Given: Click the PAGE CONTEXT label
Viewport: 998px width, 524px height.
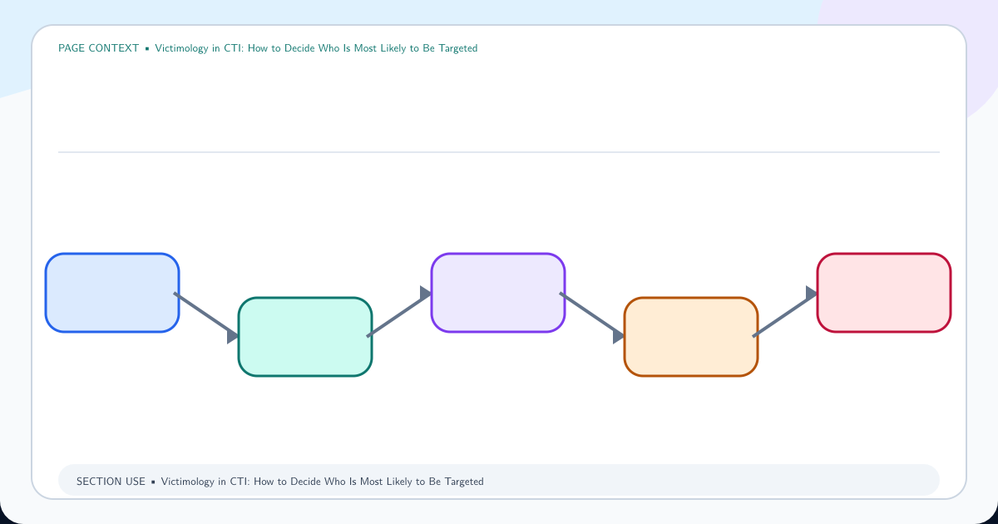Looking at the screenshot, I should (x=98, y=48).
